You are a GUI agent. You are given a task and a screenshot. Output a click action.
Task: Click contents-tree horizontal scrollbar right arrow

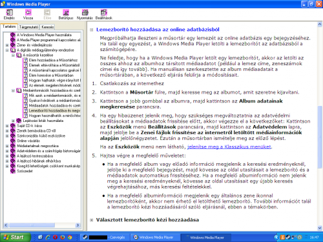coord(78,225)
